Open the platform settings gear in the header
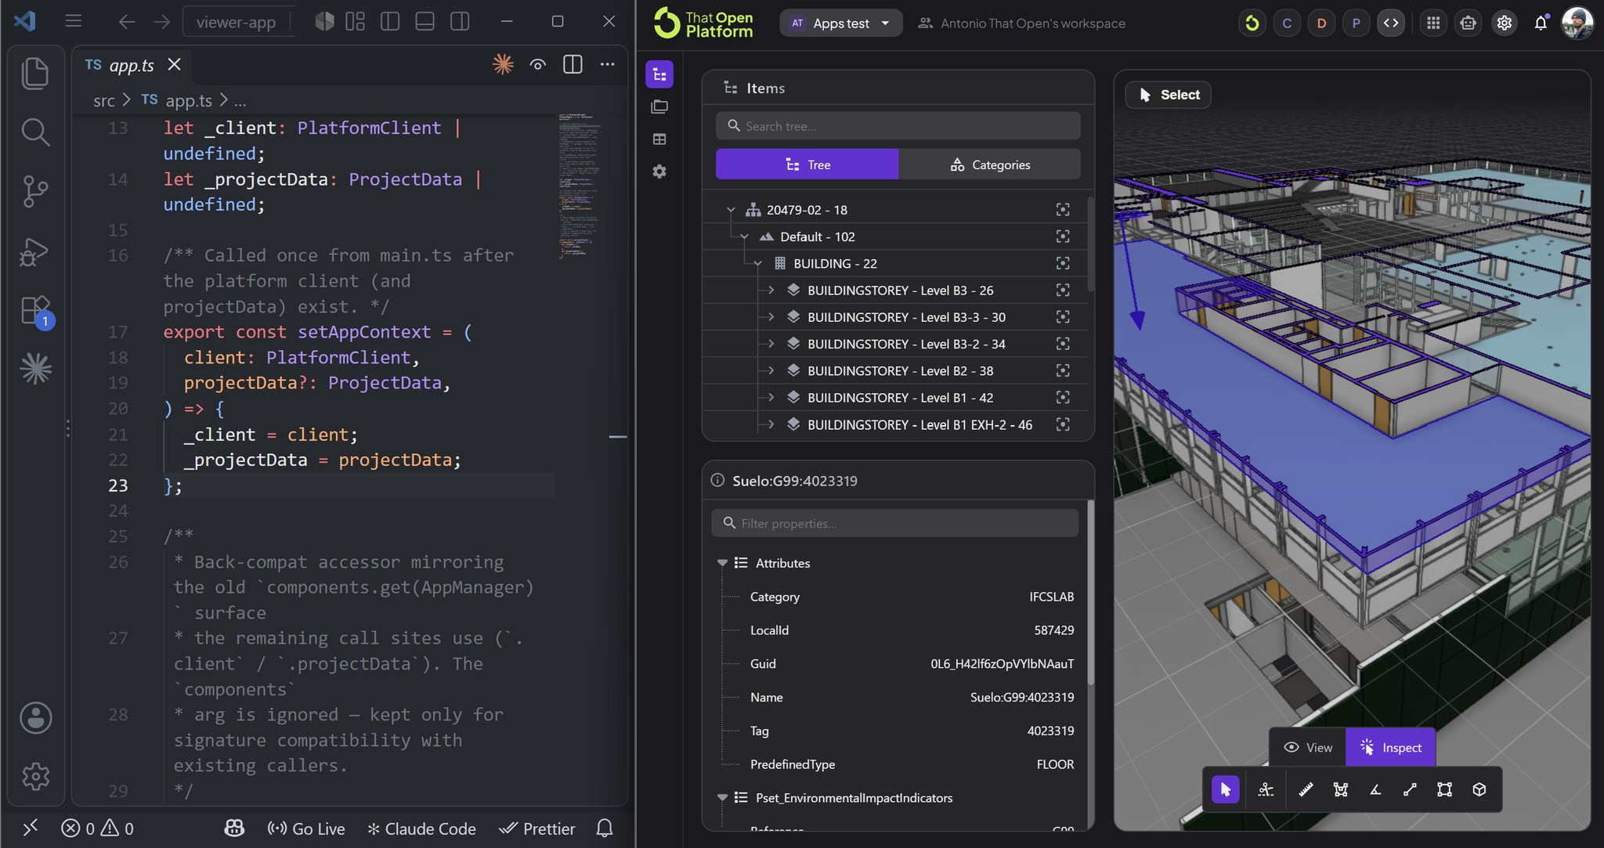The height and width of the screenshot is (848, 1604). 1504,23
